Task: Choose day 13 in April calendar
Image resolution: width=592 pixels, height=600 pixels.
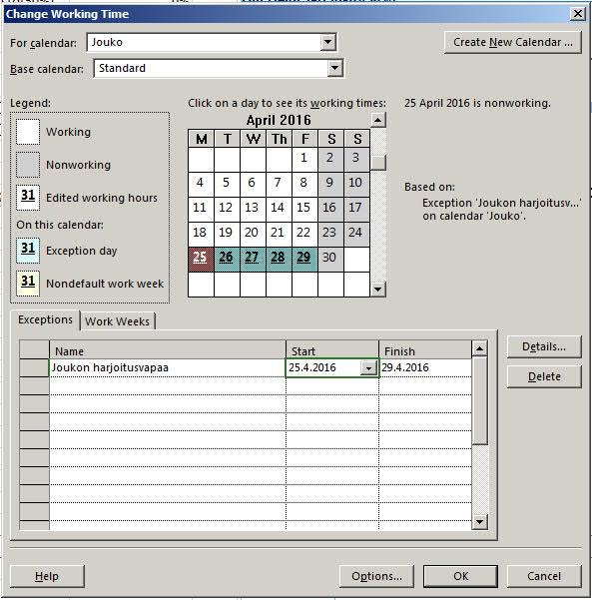Action: point(253,209)
